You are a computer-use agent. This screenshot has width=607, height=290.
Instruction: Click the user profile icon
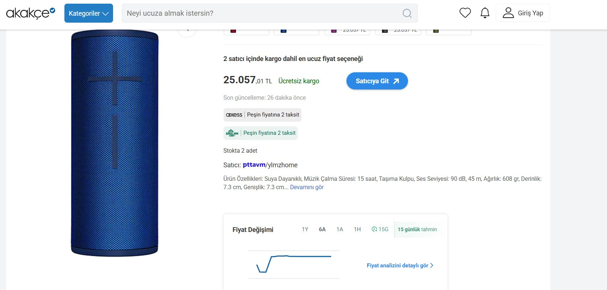pos(508,13)
